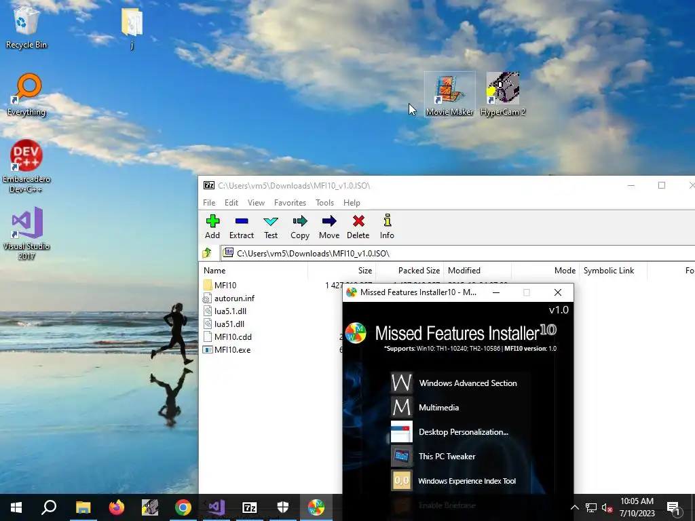Image resolution: width=695 pixels, height=521 pixels.
Task: Open Windows Advanced Section in MFI10
Action: (x=468, y=383)
